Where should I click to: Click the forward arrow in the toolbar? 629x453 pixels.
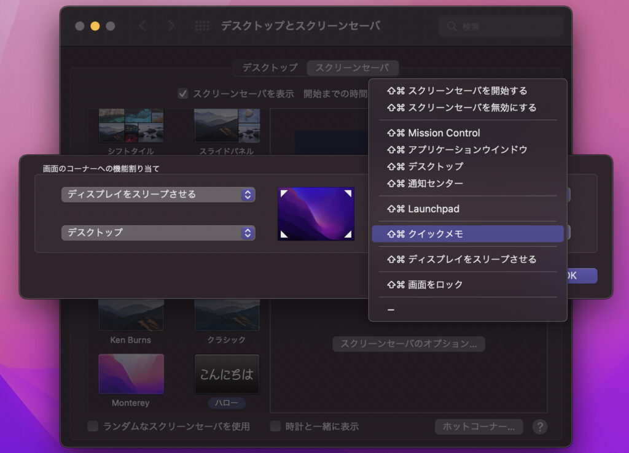(x=171, y=26)
